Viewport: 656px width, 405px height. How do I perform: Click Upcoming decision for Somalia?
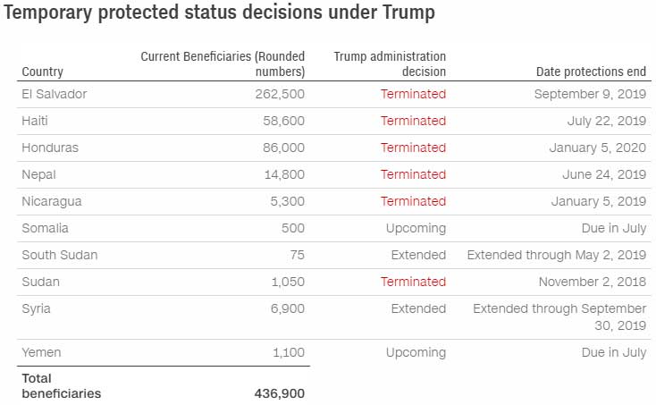(416, 228)
